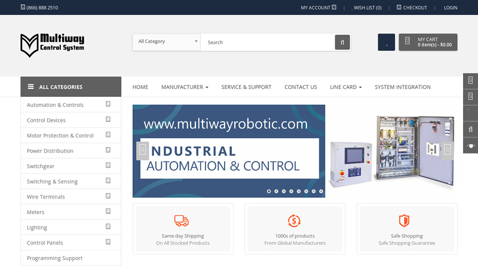This screenshot has width=478, height=269.
Task: Expand the Switching & Sensing submenu icon
Action: coord(108,181)
